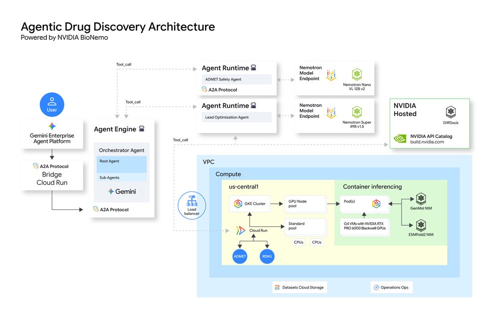This screenshot has height=321, width=499.
Task: Click the Cloud Run icon in us-central1
Action: (241, 230)
